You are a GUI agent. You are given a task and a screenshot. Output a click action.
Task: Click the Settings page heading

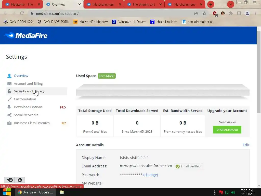17,57
